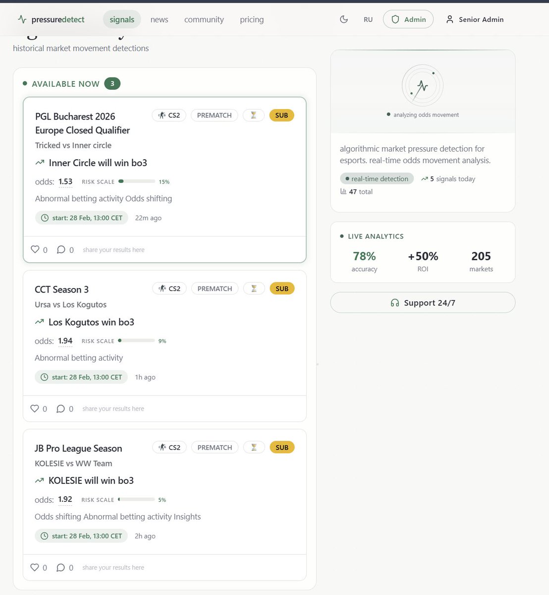Open the news tab
The height and width of the screenshot is (595, 549).
click(x=159, y=19)
